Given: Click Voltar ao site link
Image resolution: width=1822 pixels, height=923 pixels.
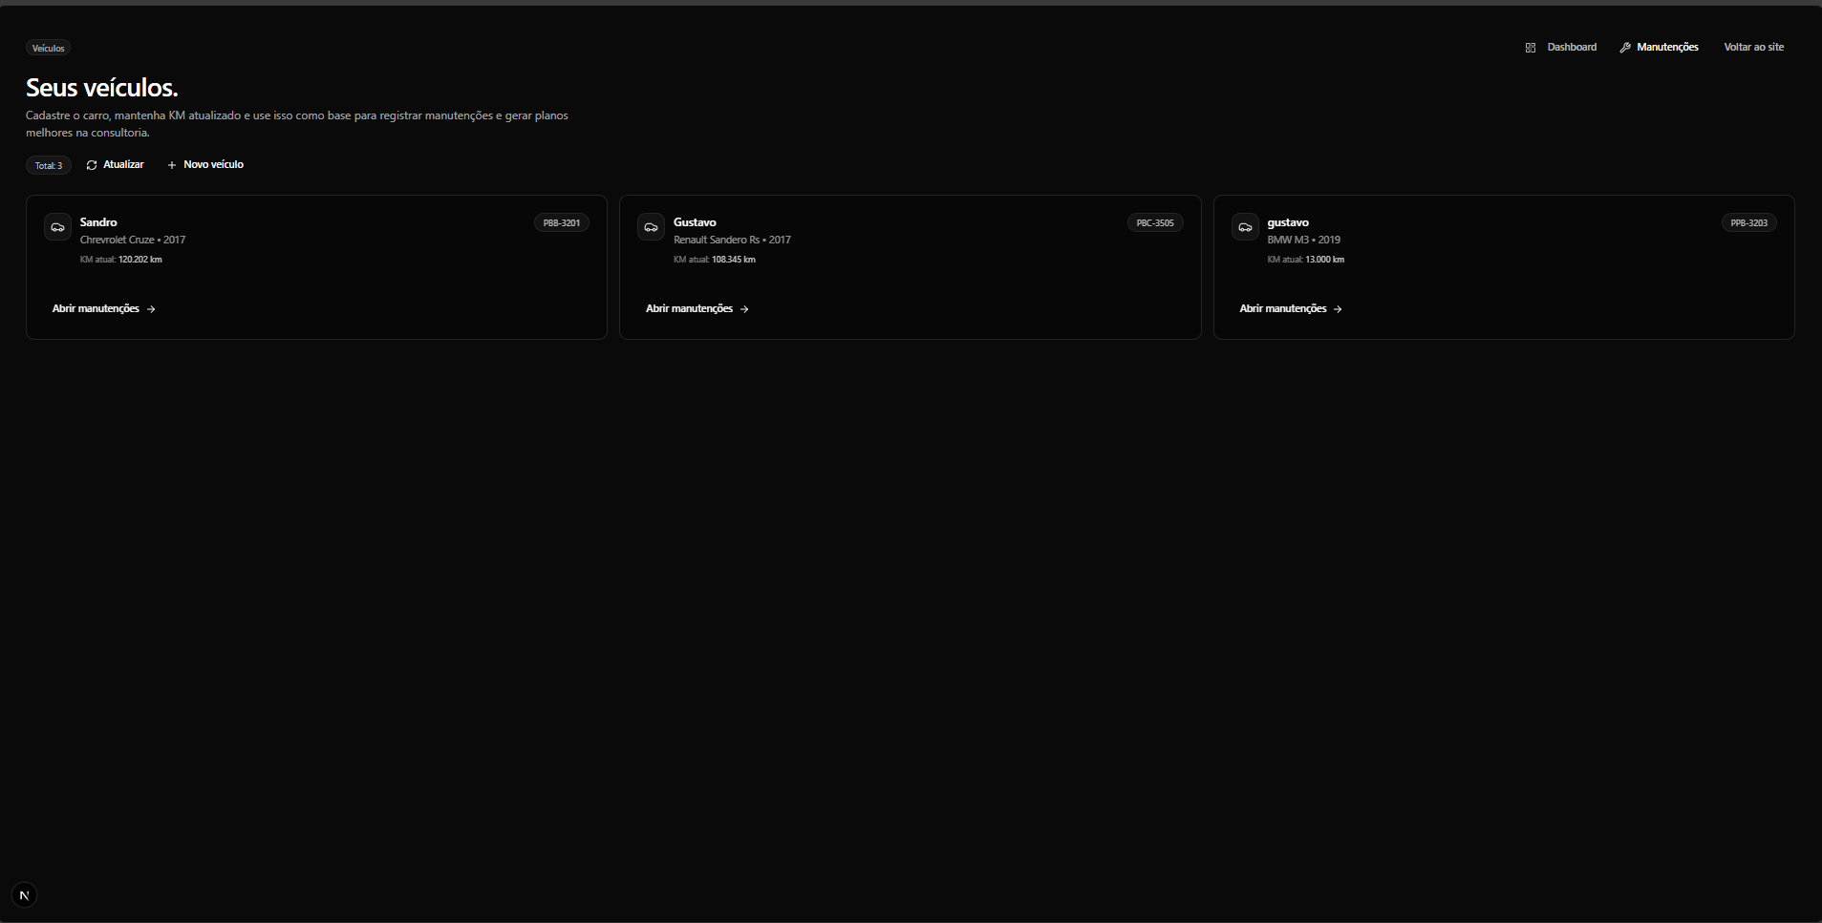Looking at the screenshot, I should [1753, 47].
